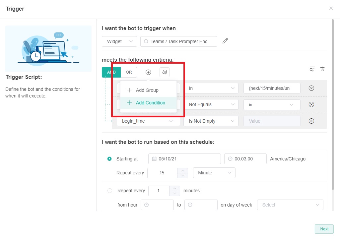Viewport: 340px width, 239px height.
Task: Select the Starting at radio button
Action: pyautogui.click(x=109, y=159)
